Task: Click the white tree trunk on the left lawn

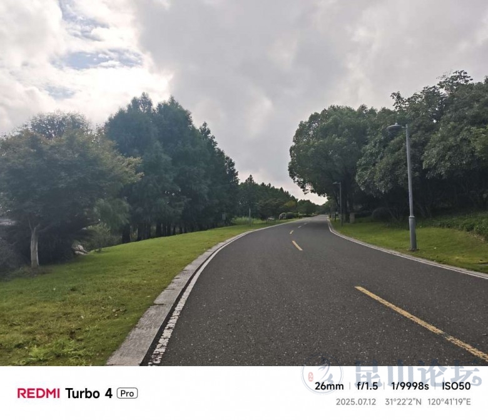Action: point(34,247)
